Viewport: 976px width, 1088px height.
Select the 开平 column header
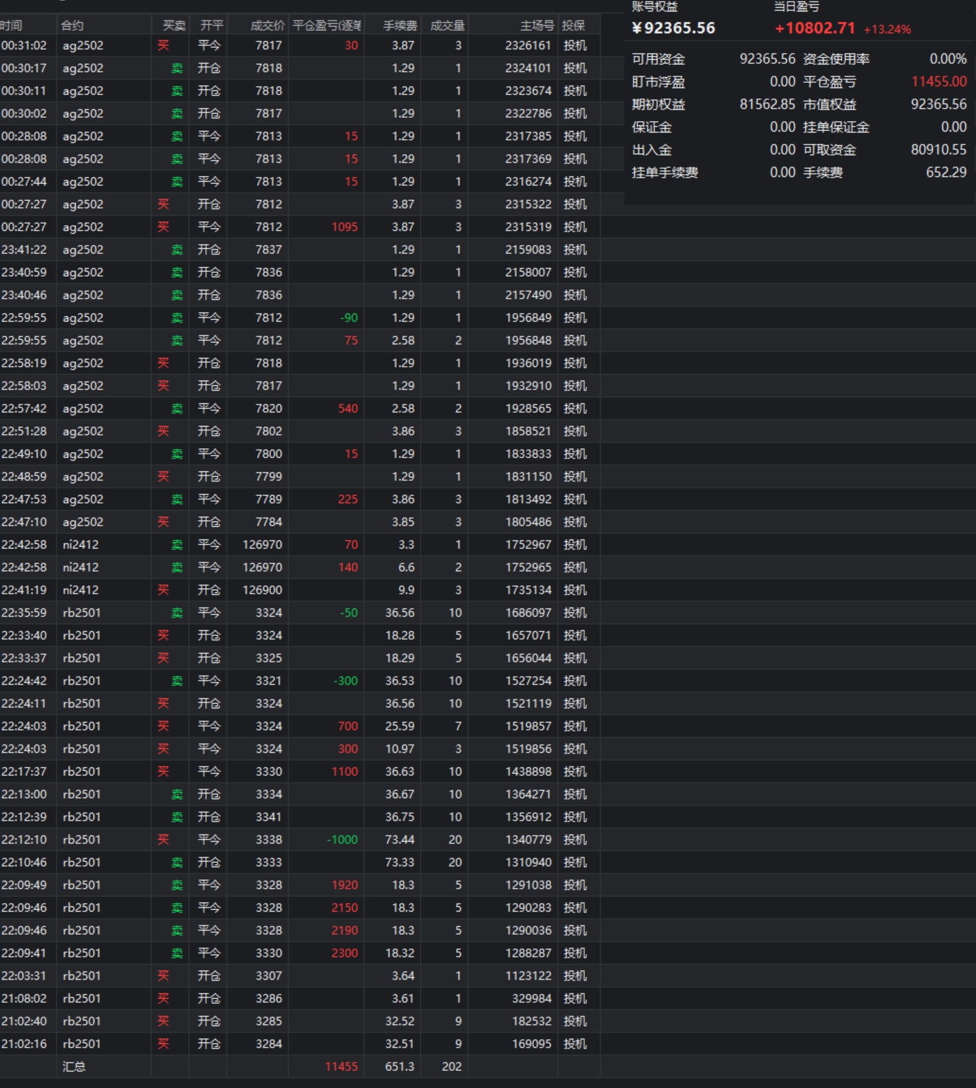click(211, 25)
